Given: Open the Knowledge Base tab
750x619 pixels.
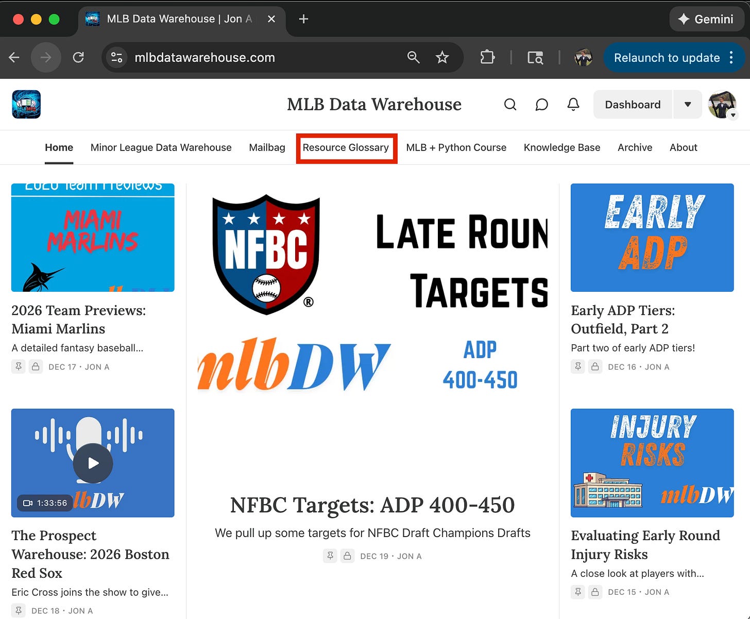Looking at the screenshot, I should [562, 147].
